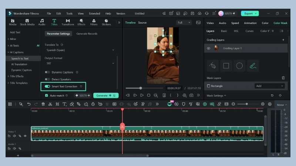The width and height of the screenshot is (296, 166).
Task: Open the Tools menu
Action: point(69,14)
